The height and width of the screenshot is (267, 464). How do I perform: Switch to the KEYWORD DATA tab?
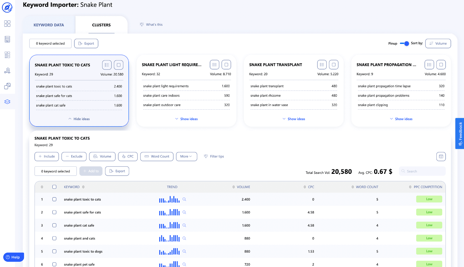[48, 25]
